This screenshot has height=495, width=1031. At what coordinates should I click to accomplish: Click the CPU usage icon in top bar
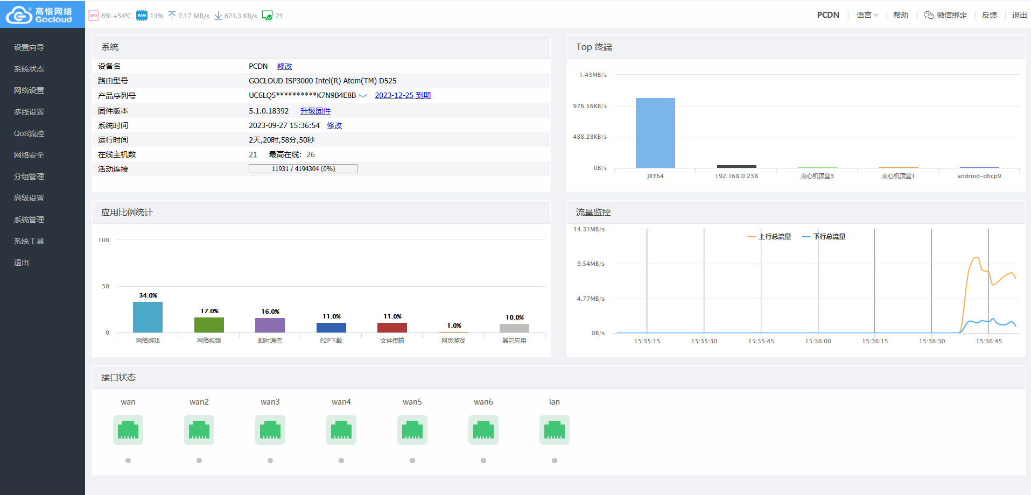click(93, 16)
